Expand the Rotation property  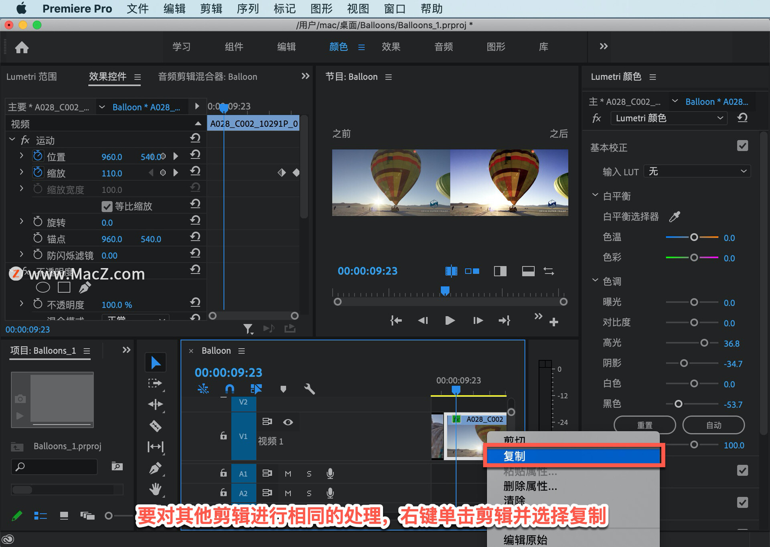pos(22,221)
